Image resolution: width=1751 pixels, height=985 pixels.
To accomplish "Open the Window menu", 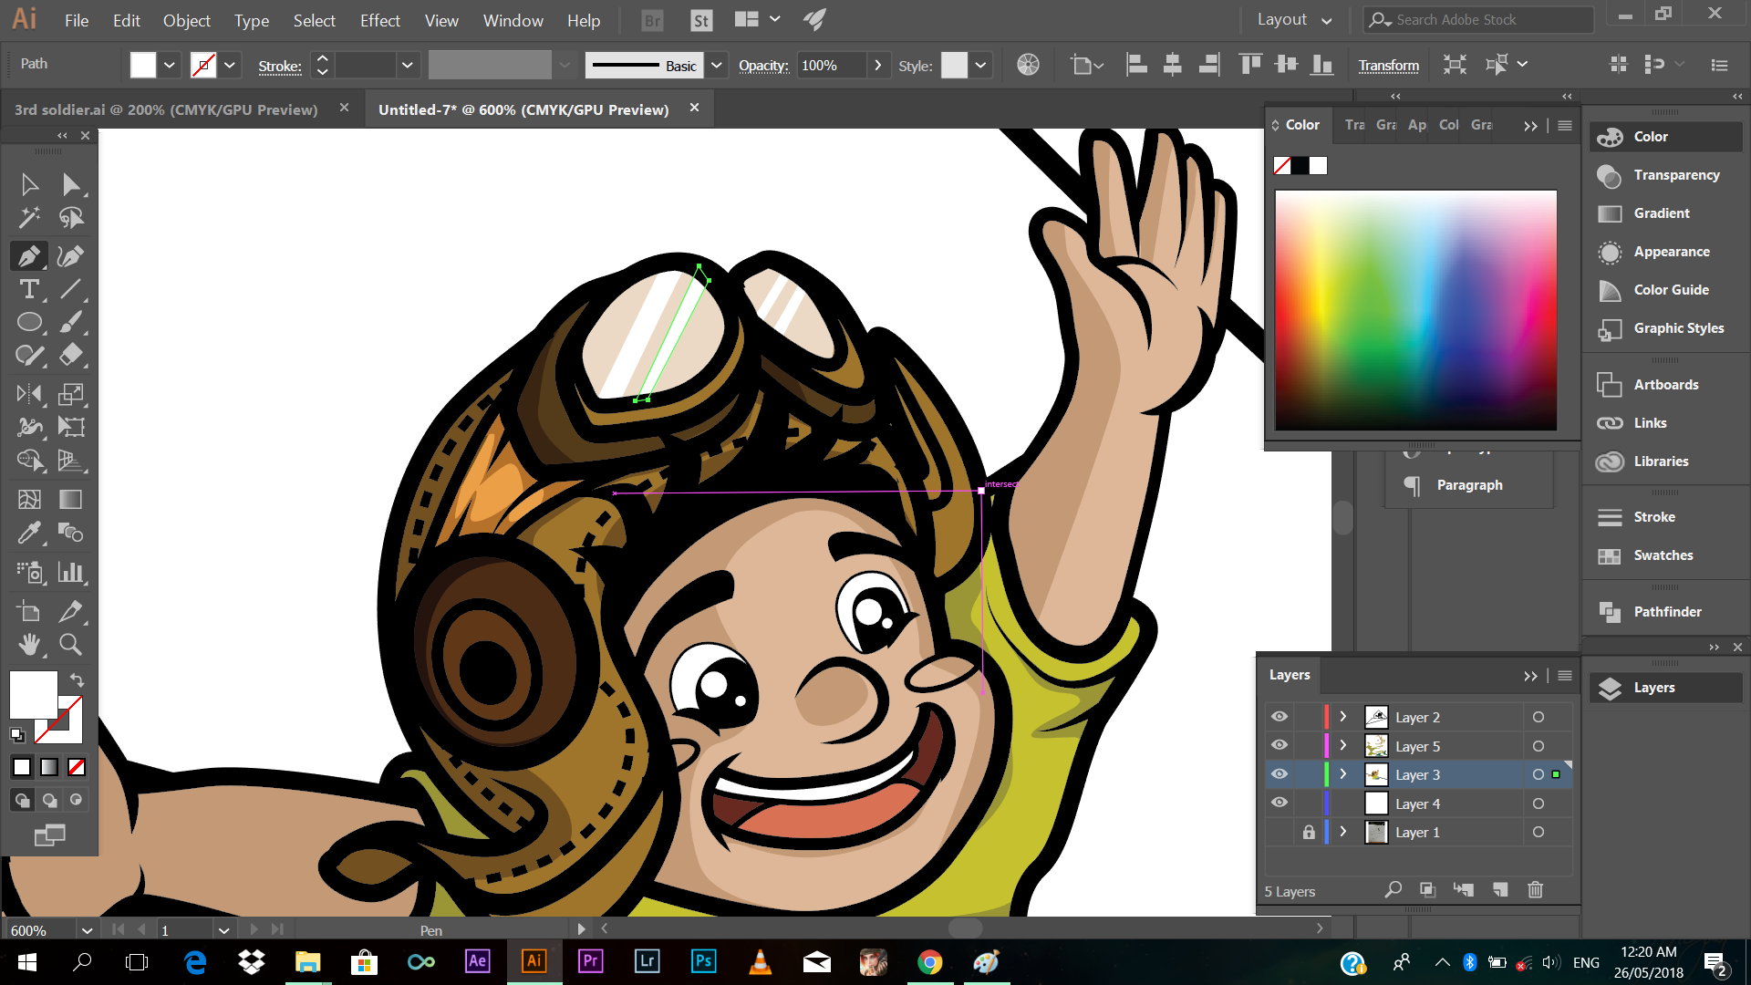I will (513, 20).
